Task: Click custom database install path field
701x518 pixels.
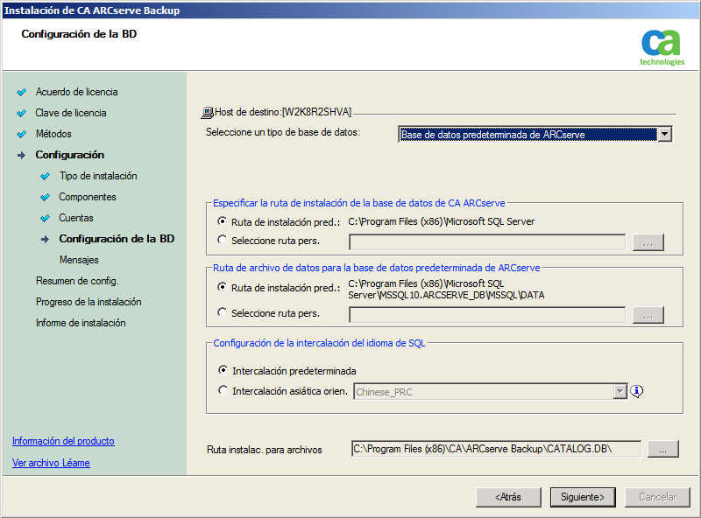Action: pyautogui.click(x=487, y=242)
